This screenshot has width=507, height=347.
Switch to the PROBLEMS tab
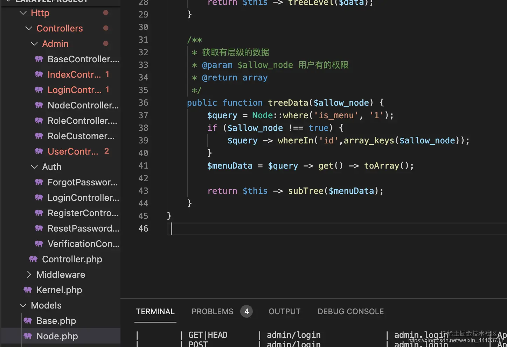[x=212, y=311]
